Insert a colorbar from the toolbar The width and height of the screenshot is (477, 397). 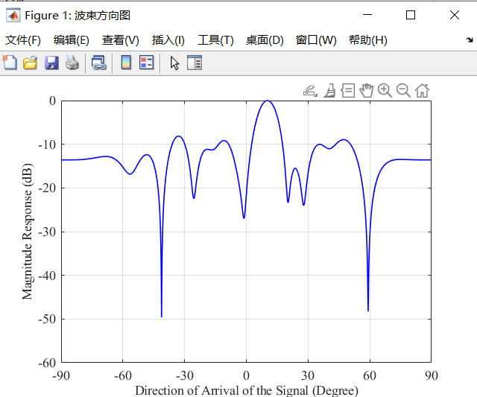[126, 63]
